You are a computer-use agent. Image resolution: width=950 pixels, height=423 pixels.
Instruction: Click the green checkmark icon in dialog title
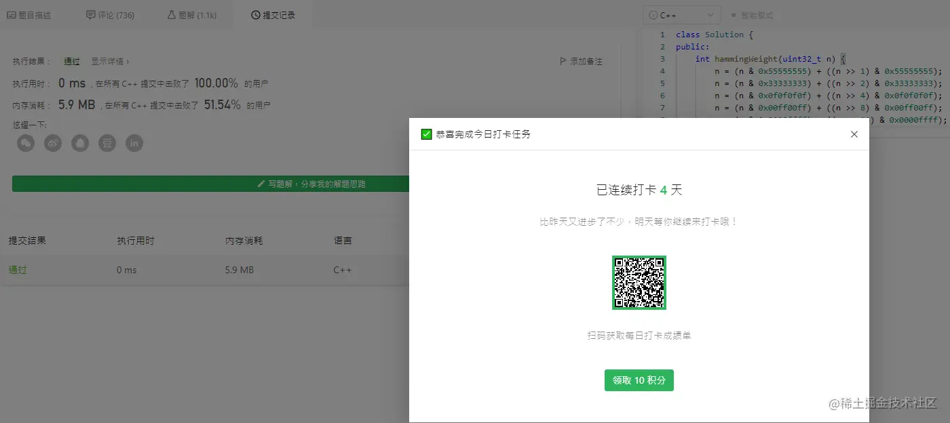tap(426, 134)
